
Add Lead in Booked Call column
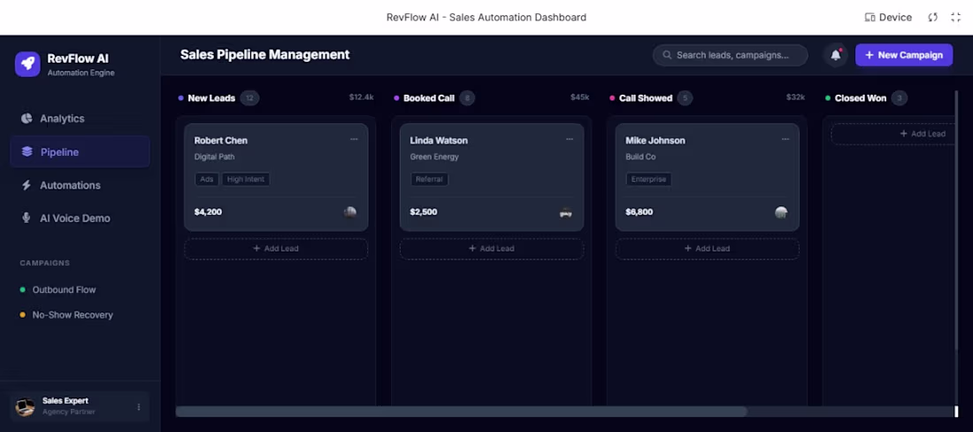click(x=492, y=248)
